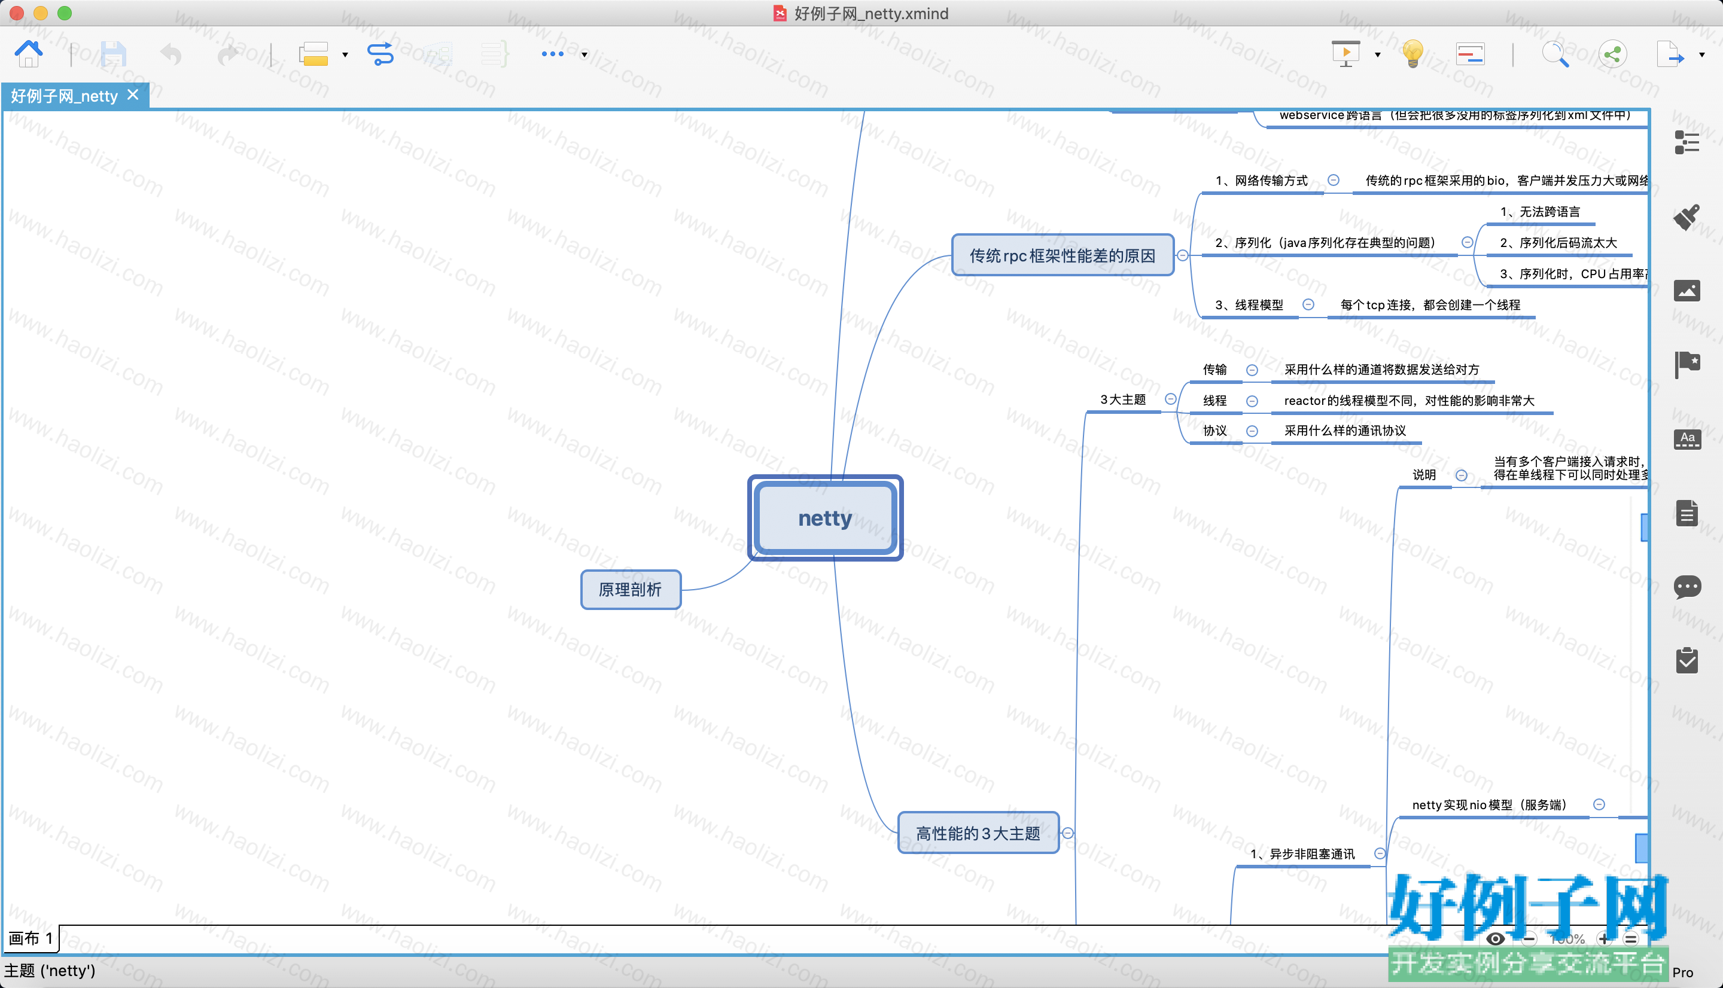Viewport: 1723px width, 988px height.
Task: Open the lightbulb brainstorming mode
Action: click(x=1413, y=54)
